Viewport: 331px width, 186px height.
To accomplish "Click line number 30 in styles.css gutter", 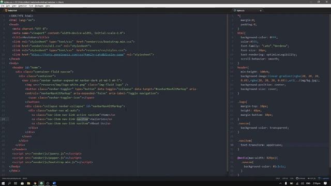I will click(232, 145).
